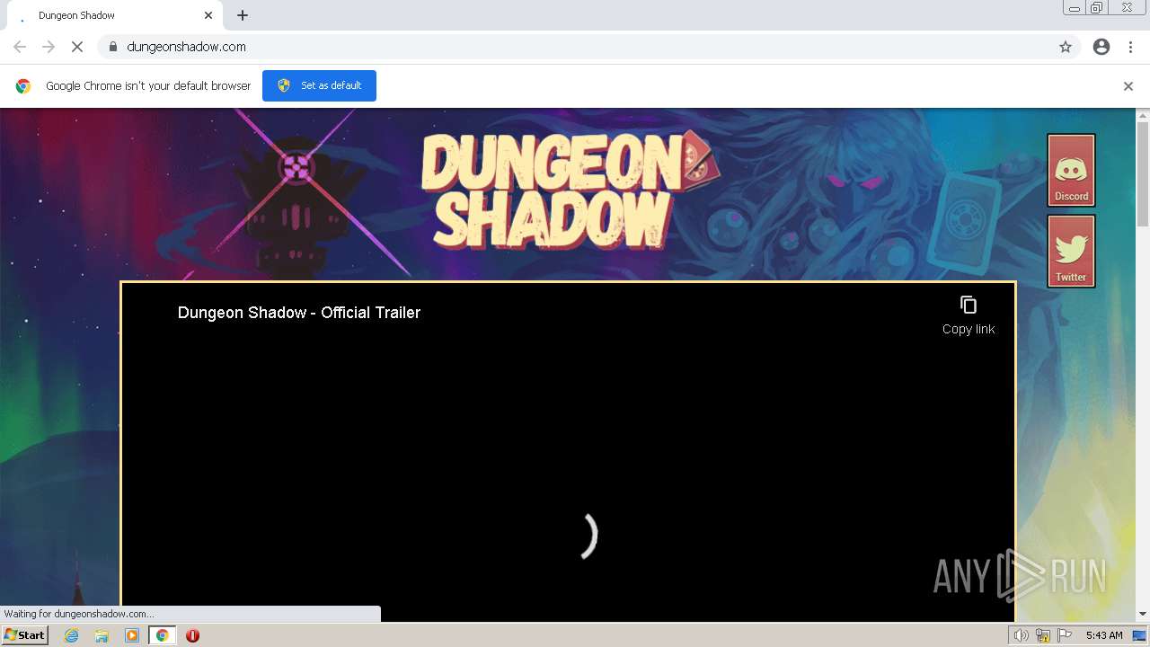
Task: Open the Discord link button
Action: (x=1071, y=170)
